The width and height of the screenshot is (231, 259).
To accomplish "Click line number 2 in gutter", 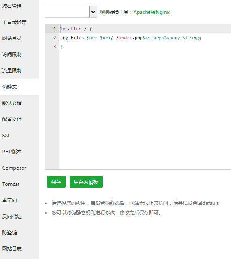I will (55, 38).
